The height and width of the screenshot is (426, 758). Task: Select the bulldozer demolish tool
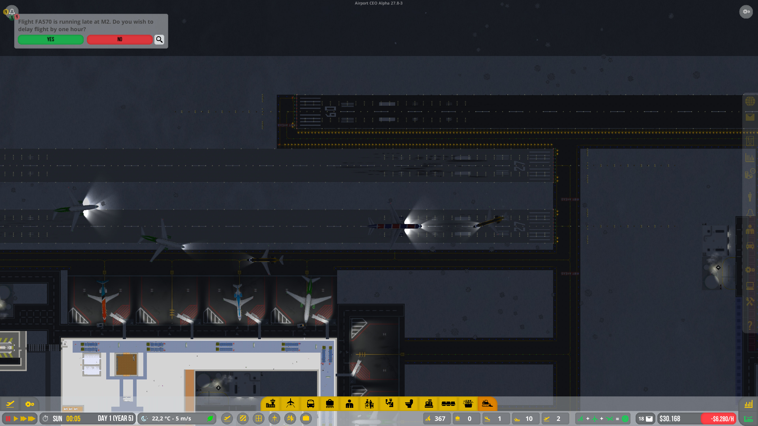point(488,404)
